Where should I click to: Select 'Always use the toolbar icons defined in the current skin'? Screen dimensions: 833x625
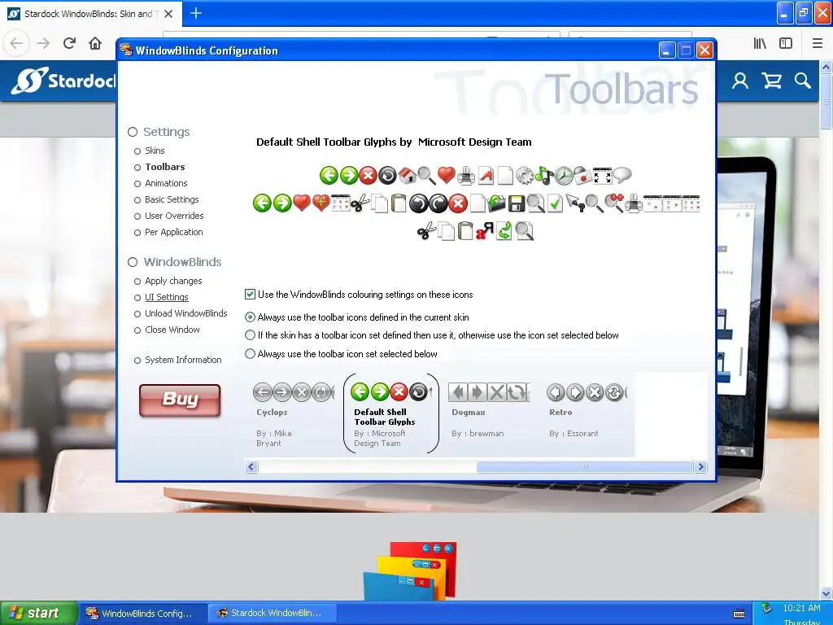250,317
